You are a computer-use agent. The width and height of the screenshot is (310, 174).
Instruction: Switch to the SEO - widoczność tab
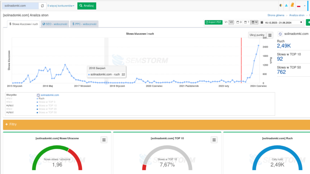point(54,24)
